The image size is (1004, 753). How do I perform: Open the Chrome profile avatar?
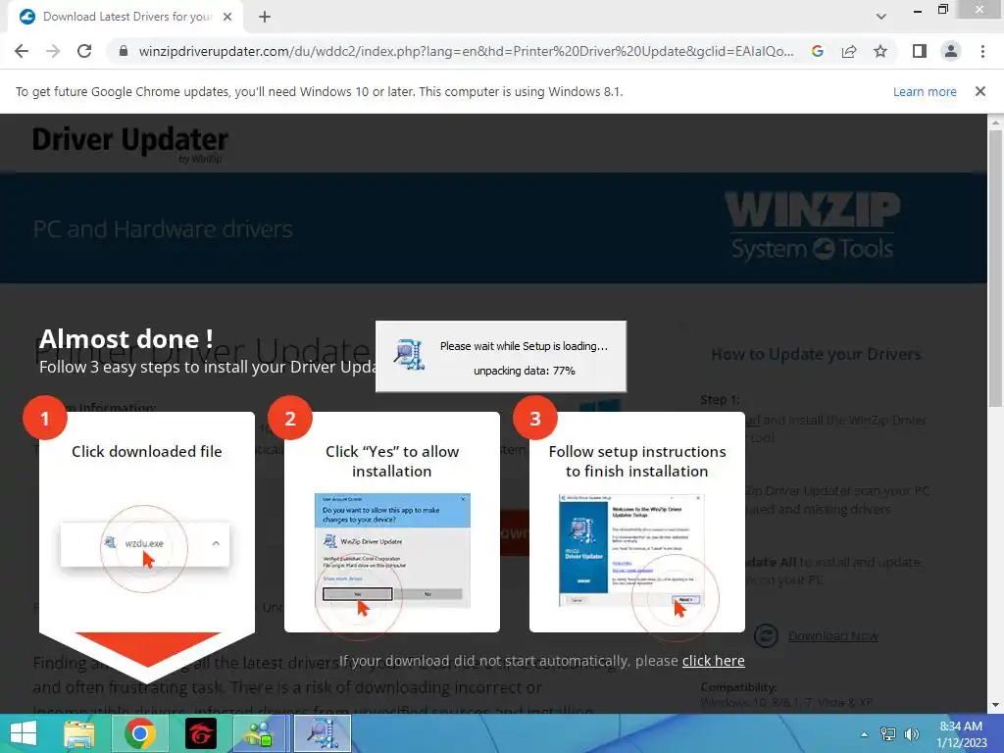click(x=951, y=51)
